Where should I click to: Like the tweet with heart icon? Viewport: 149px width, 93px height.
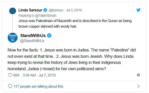pos(10,75)
